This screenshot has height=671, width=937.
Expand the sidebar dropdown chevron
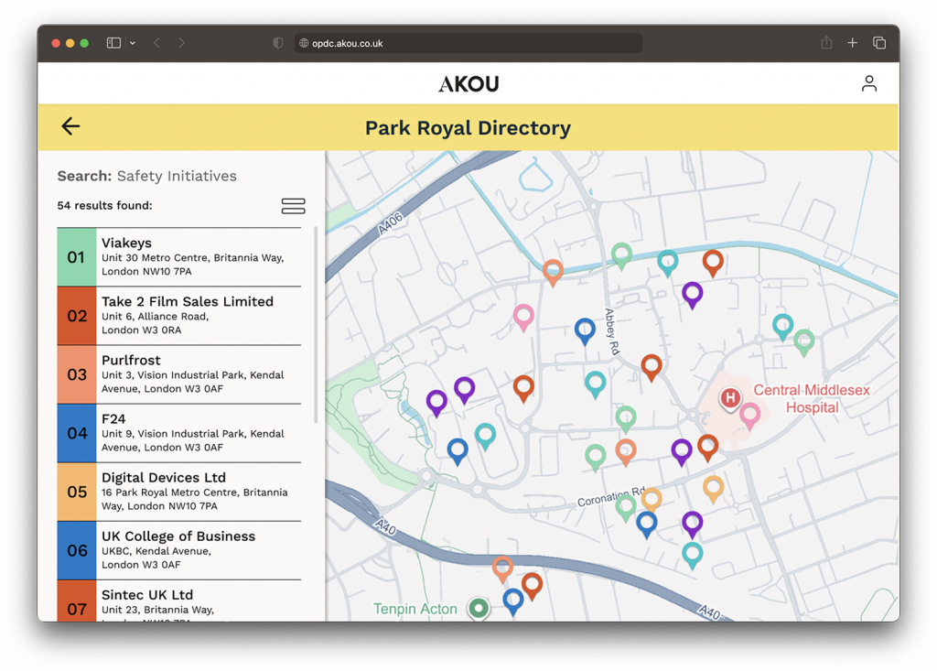point(133,43)
